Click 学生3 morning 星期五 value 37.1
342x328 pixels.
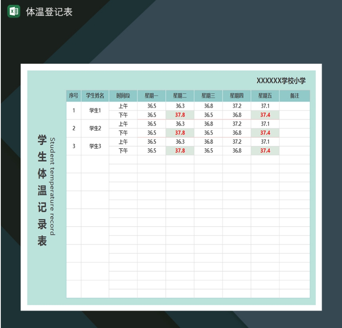(265, 142)
